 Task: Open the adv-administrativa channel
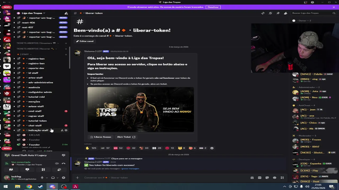tap(42, 83)
